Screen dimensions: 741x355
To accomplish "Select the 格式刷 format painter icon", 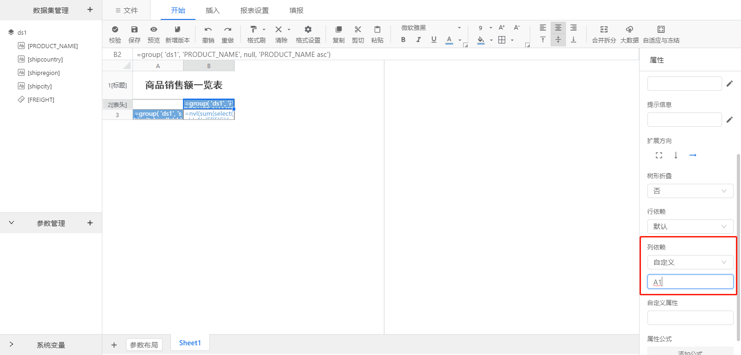I will pos(253,29).
